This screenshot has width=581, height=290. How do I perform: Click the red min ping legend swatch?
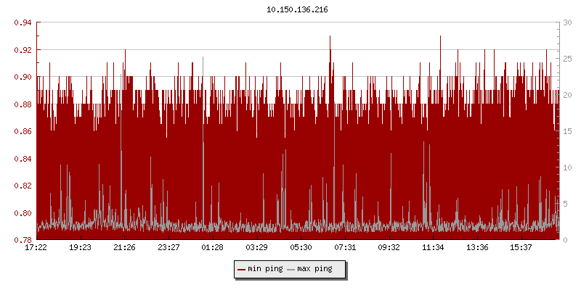pyautogui.click(x=241, y=270)
